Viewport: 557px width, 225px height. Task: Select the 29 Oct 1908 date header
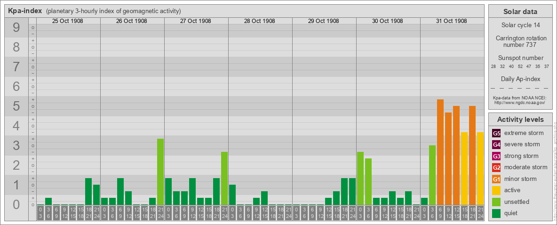point(323,21)
